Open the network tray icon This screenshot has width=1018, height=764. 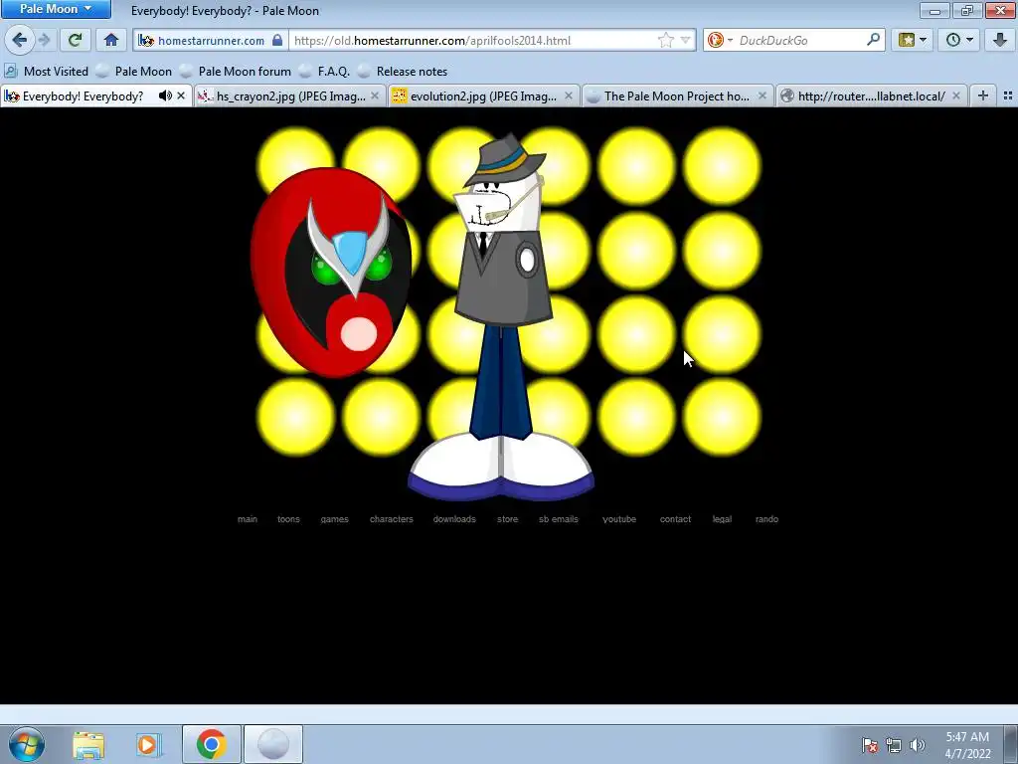[x=894, y=745]
